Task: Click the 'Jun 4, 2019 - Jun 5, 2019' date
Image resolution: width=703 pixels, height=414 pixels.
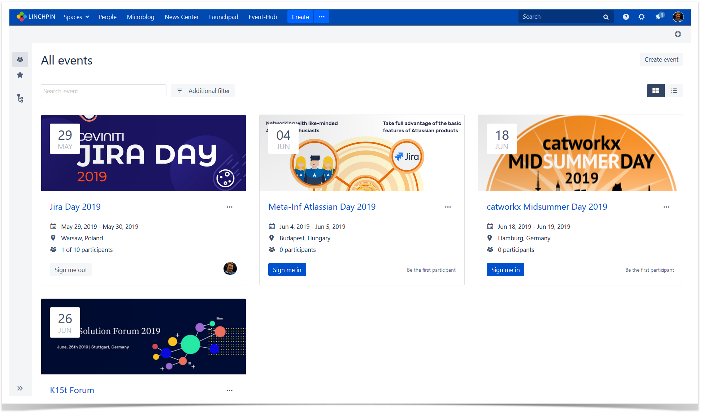Action: pyautogui.click(x=312, y=227)
